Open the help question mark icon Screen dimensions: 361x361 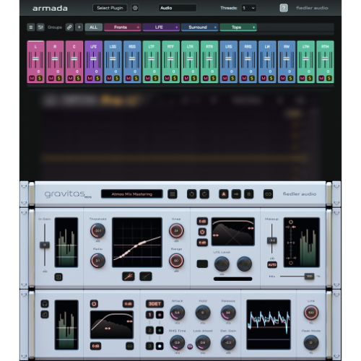tap(284, 8)
